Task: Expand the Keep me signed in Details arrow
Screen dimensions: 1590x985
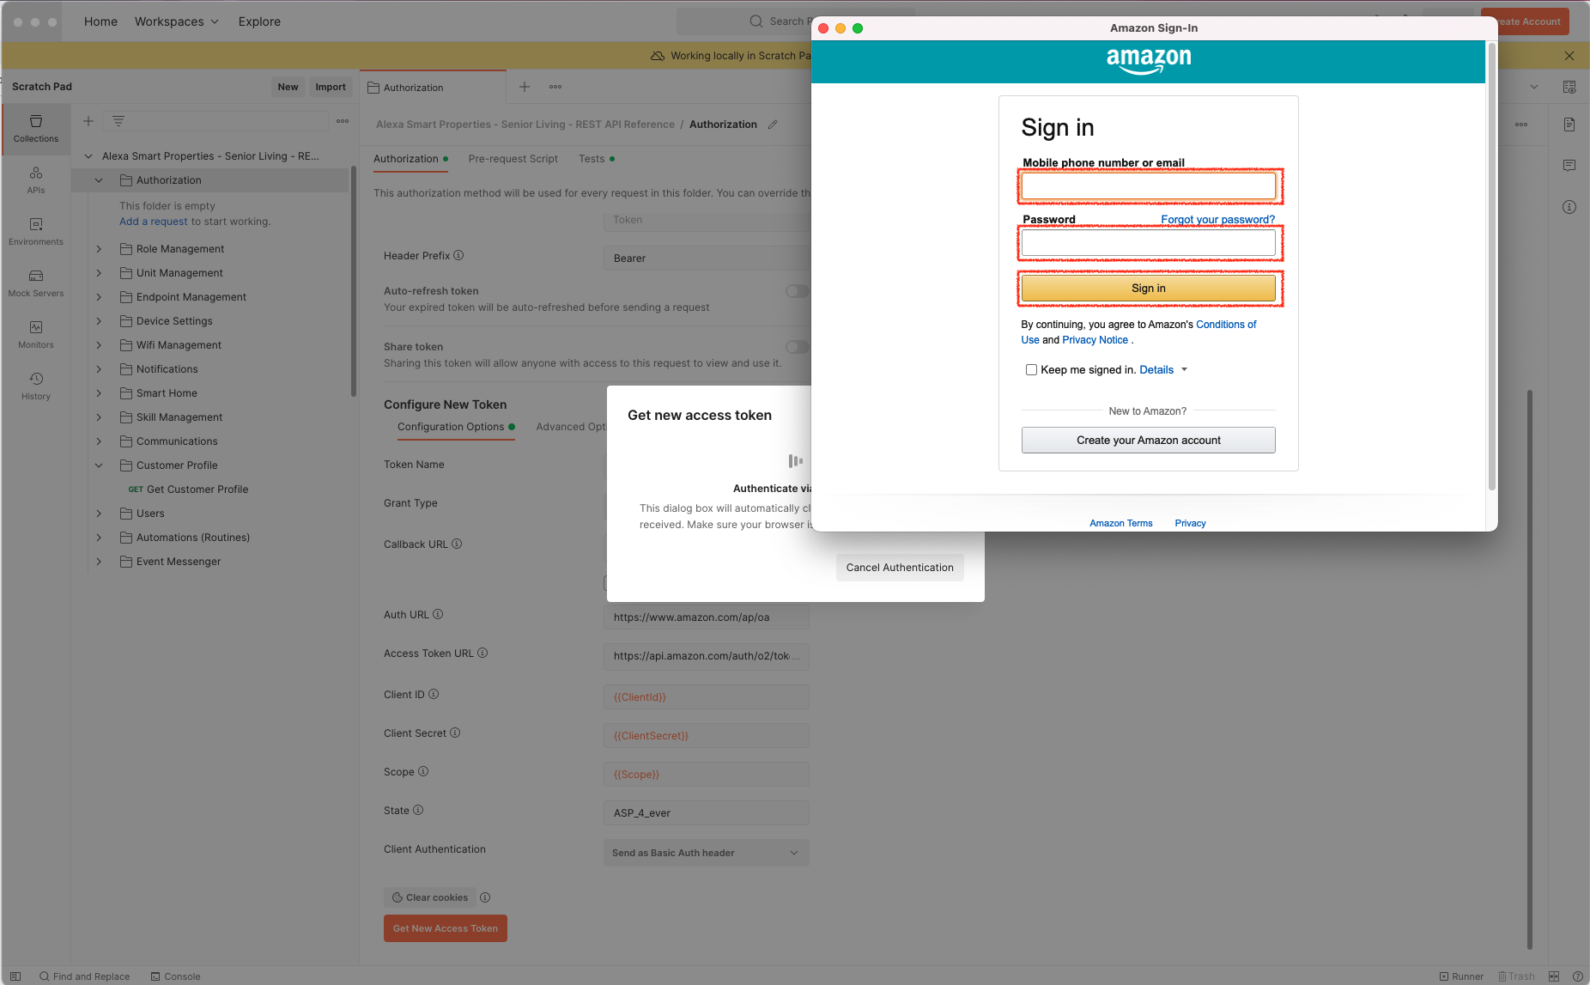Action: point(1185,370)
